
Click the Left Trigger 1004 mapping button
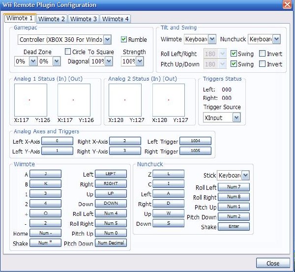coord(195,141)
